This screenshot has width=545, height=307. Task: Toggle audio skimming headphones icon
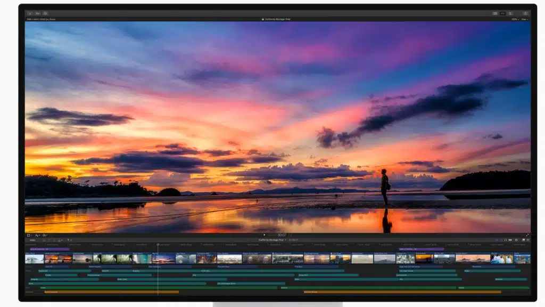(x=505, y=240)
